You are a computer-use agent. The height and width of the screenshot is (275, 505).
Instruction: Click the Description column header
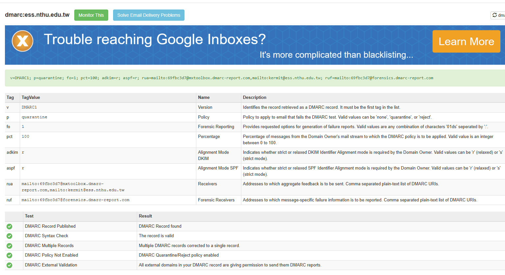(254, 97)
